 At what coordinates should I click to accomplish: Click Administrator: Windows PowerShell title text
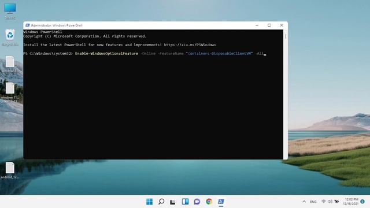point(57,25)
